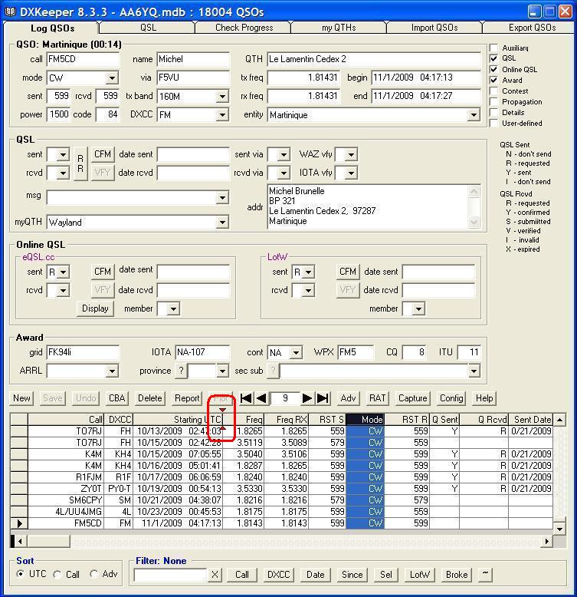
Task: Select Adv sort option
Action: (x=94, y=574)
